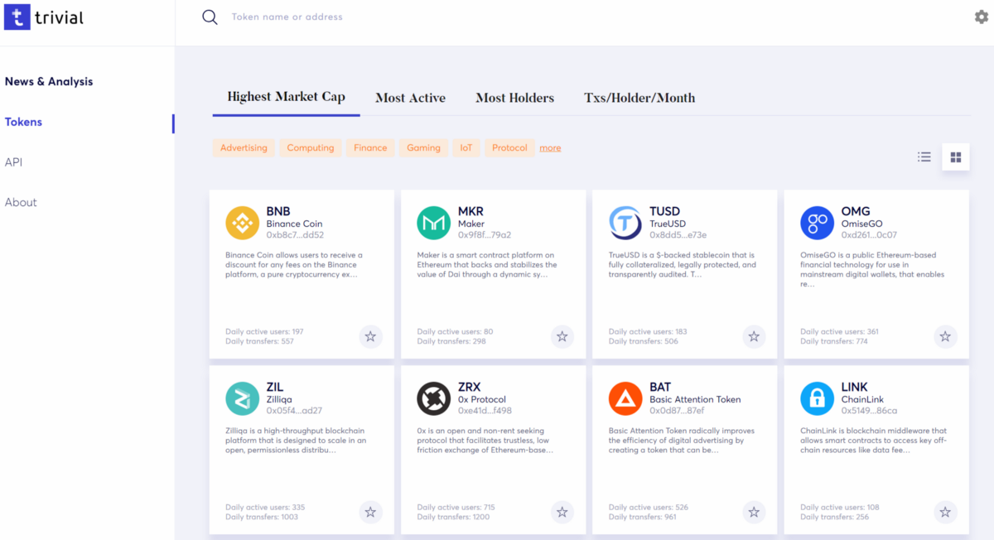Viewport: 994px width, 540px height.
Task: Favorite ZIL with the star
Action: pos(370,512)
